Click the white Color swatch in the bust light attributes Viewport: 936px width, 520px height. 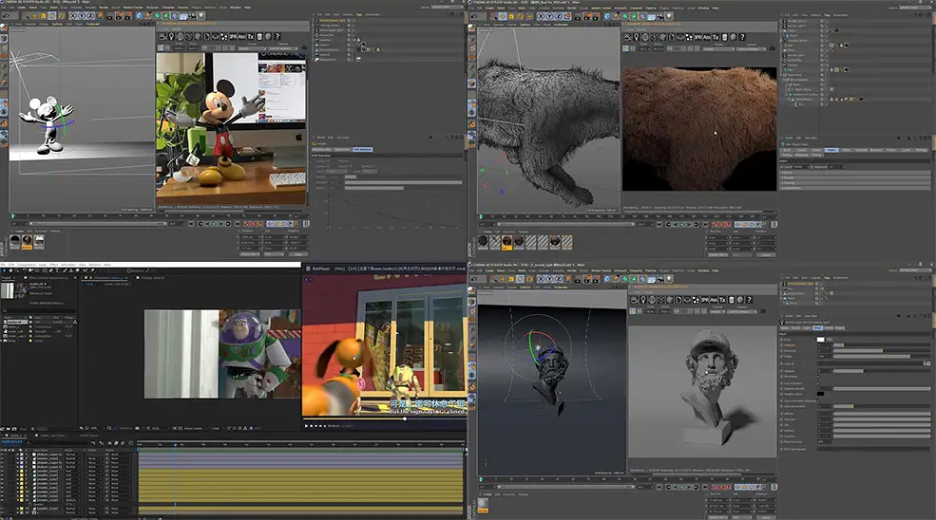pos(821,340)
